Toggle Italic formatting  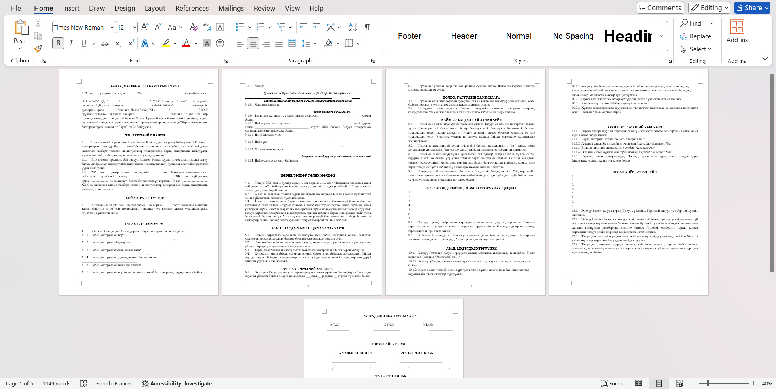pos(71,43)
